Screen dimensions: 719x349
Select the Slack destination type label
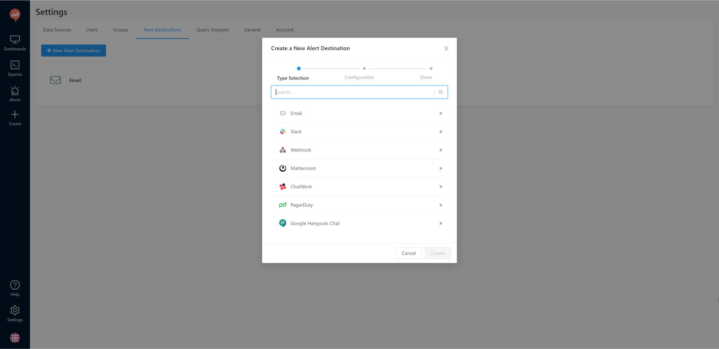click(296, 132)
